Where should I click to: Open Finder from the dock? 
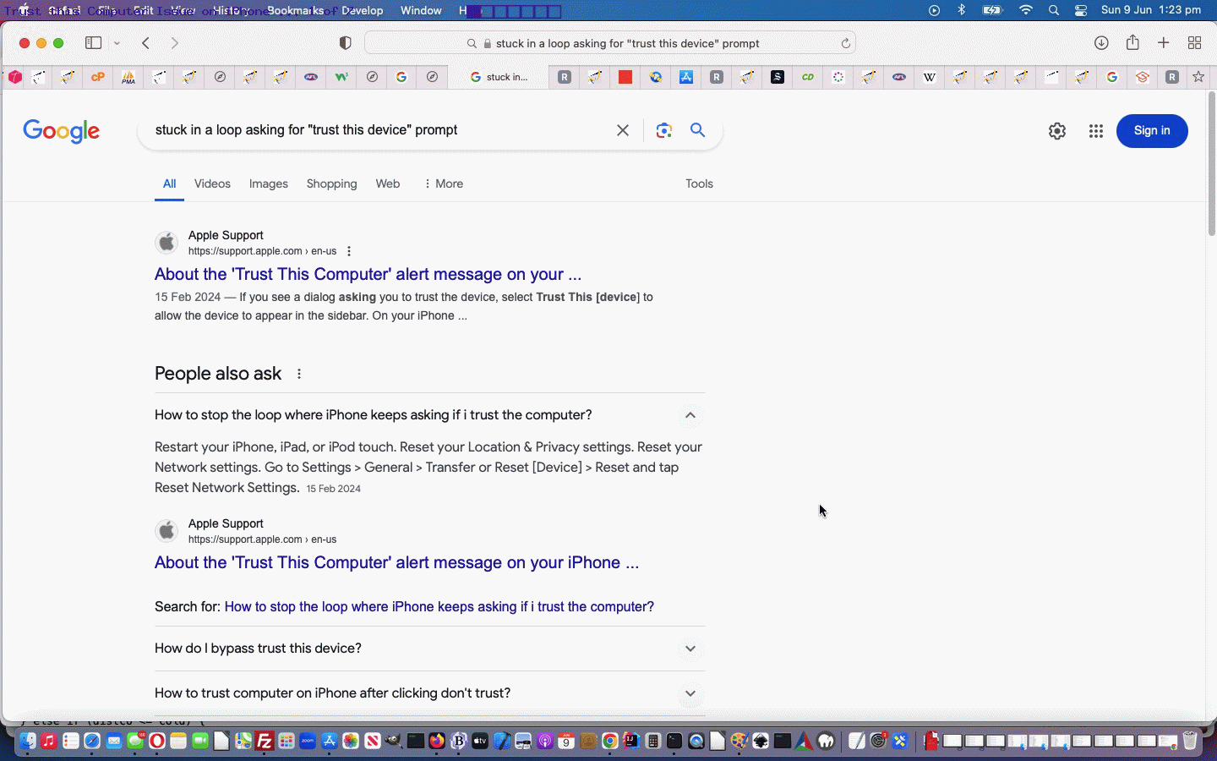click(28, 742)
